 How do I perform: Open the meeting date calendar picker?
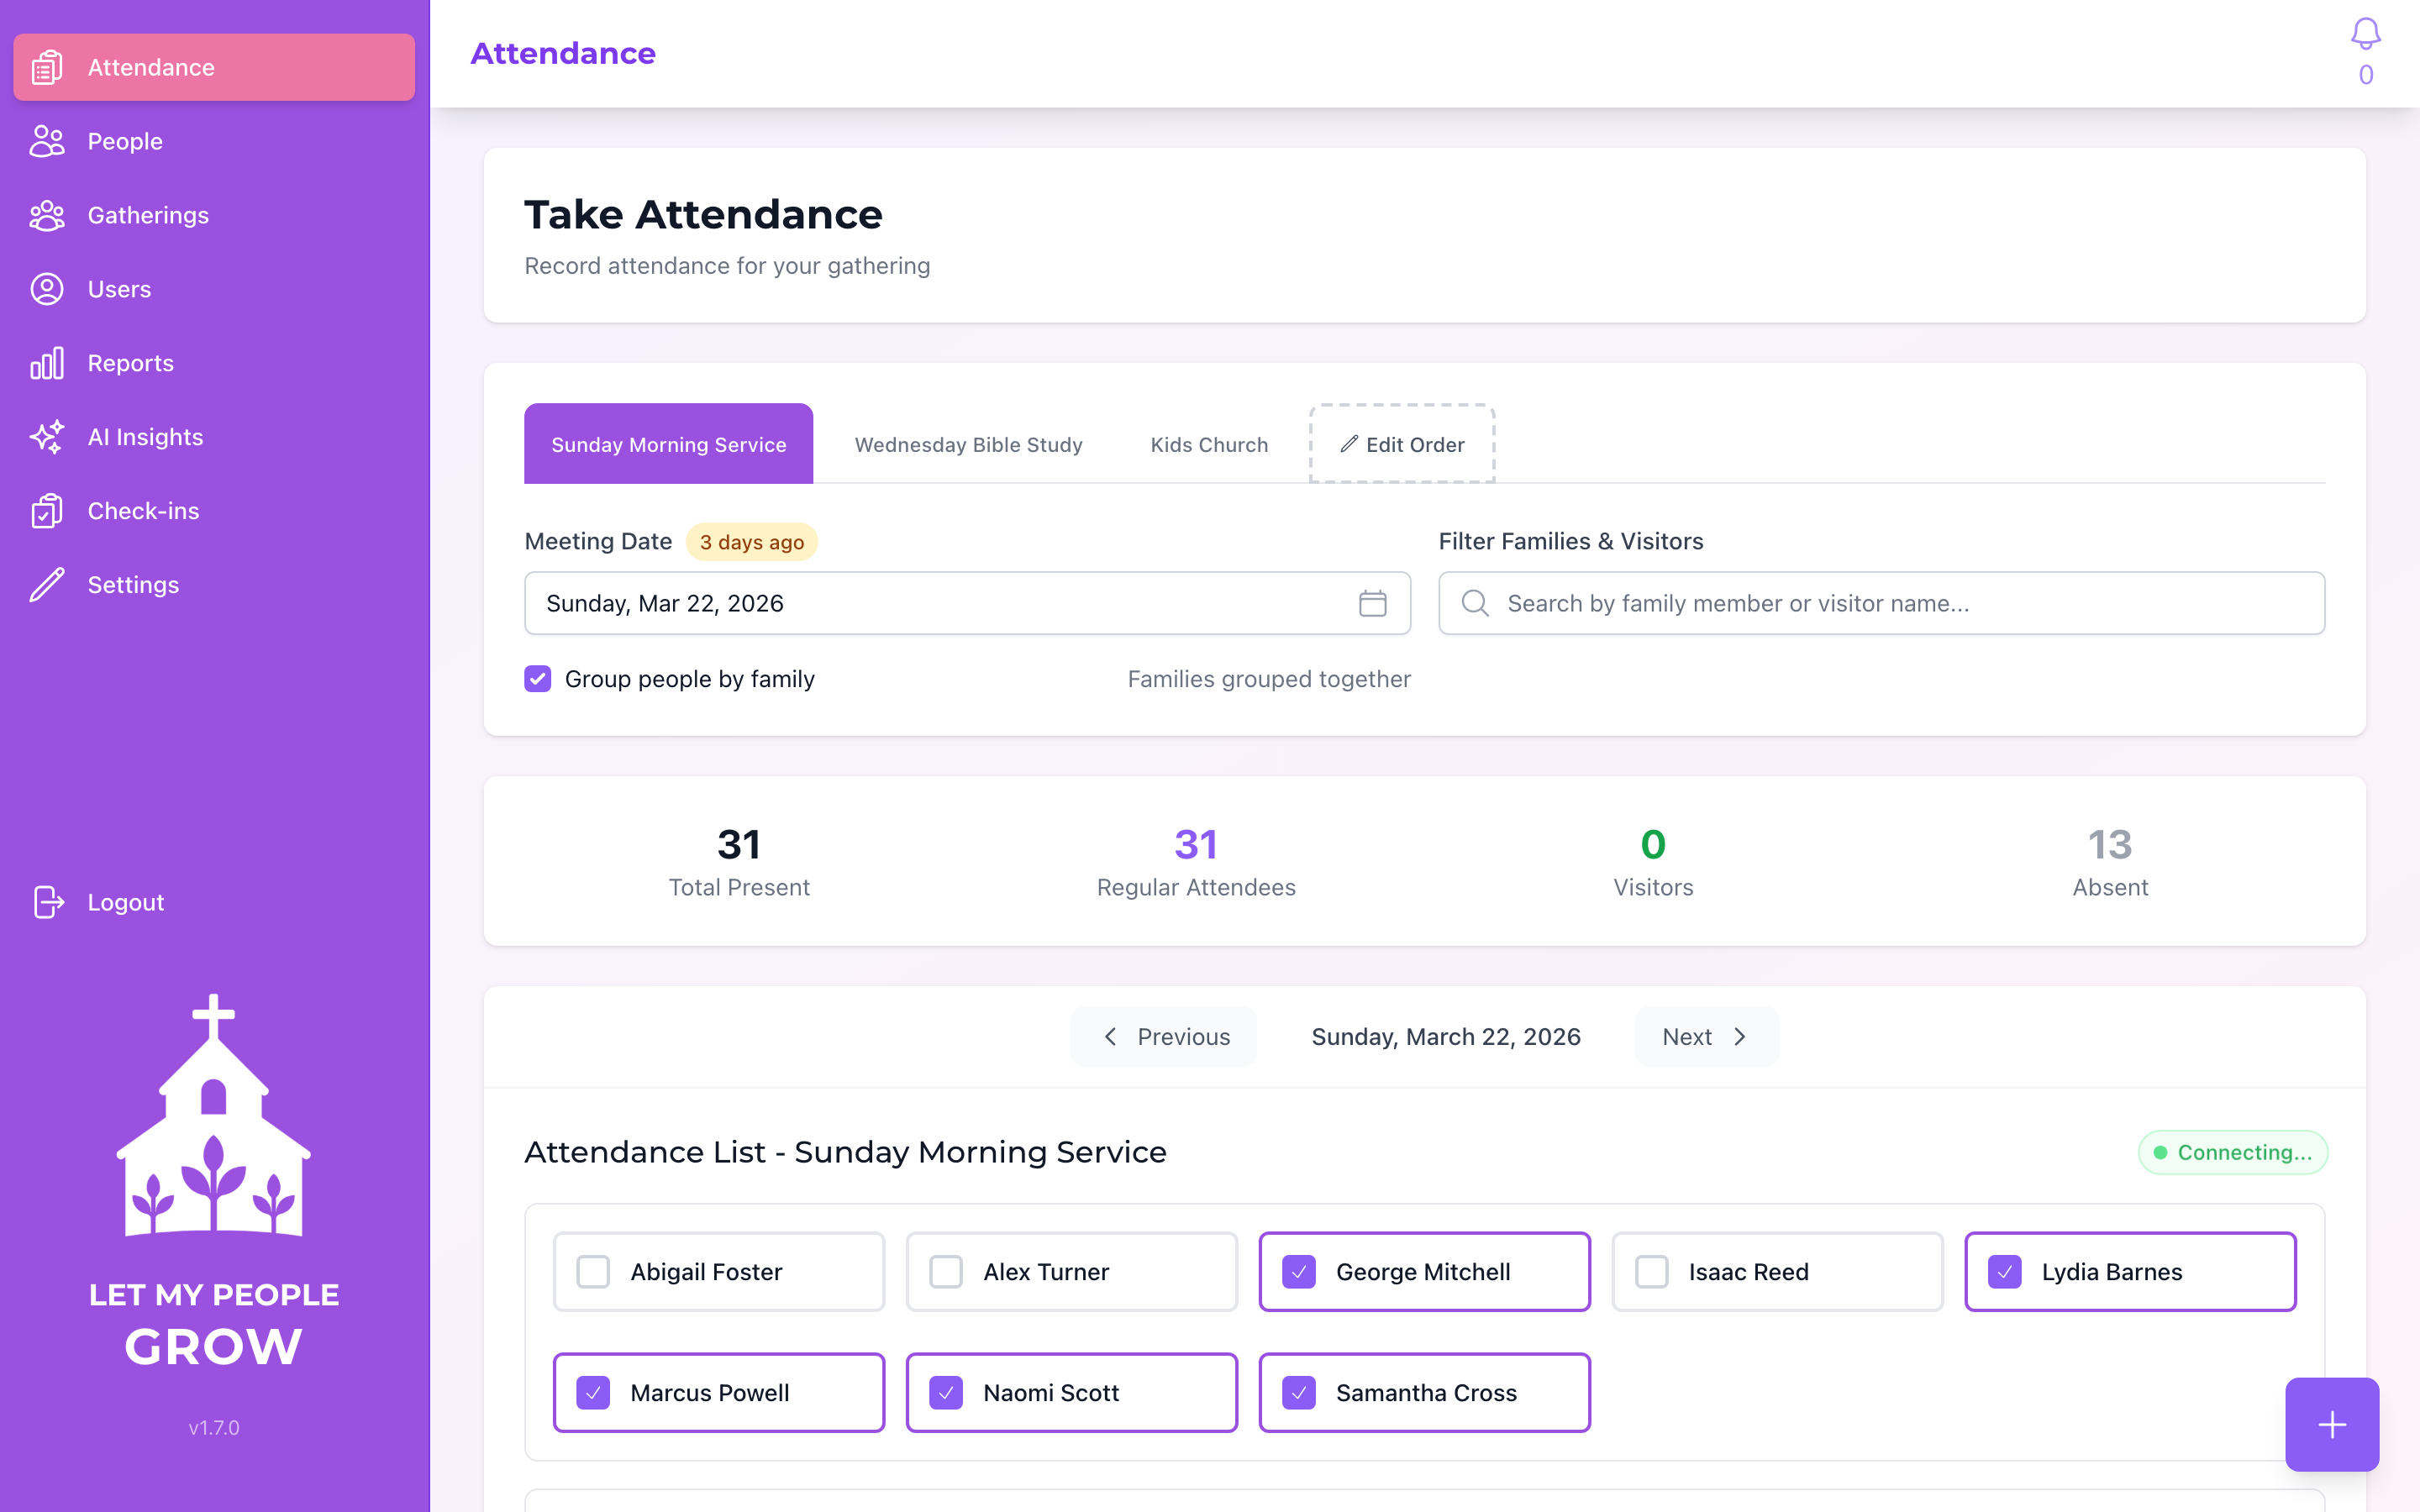[x=1374, y=603]
